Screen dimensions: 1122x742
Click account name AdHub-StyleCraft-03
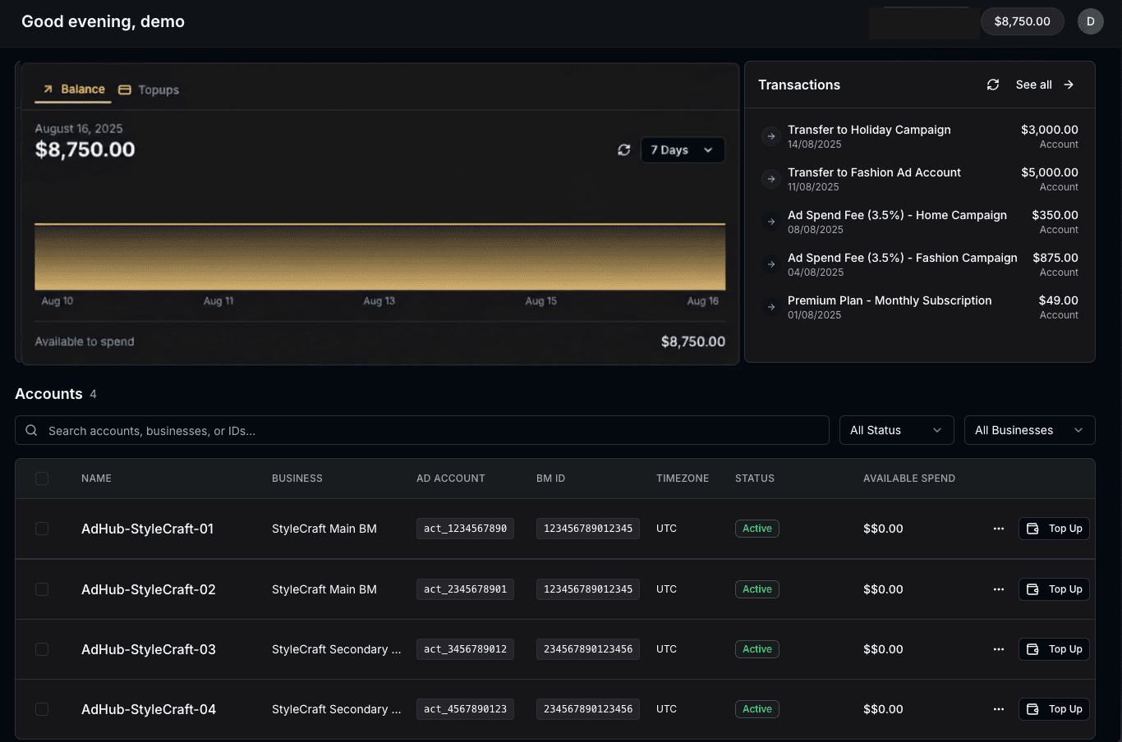click(x=149, y=649)
